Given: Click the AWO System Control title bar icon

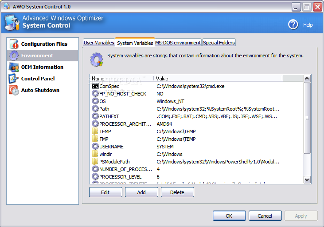Looking at the screenshot, I should pos(7,6).
